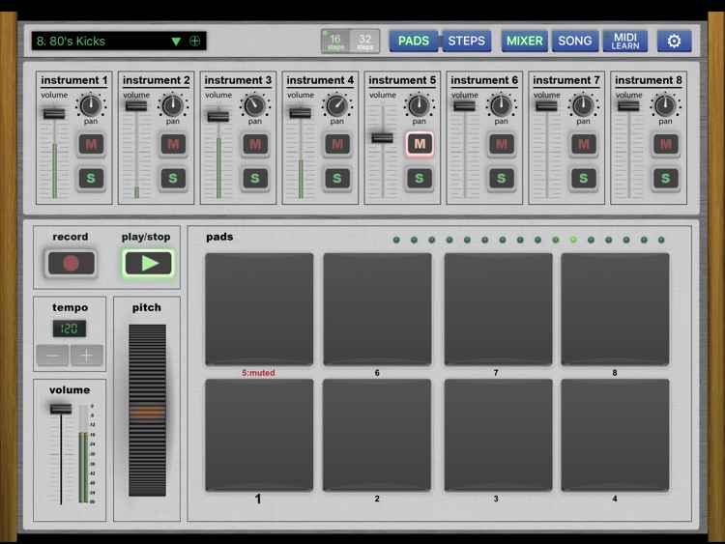This screenshot has height=544, width=725.
Task: Mute instrument 3
Action: click(x=255, y=144)
